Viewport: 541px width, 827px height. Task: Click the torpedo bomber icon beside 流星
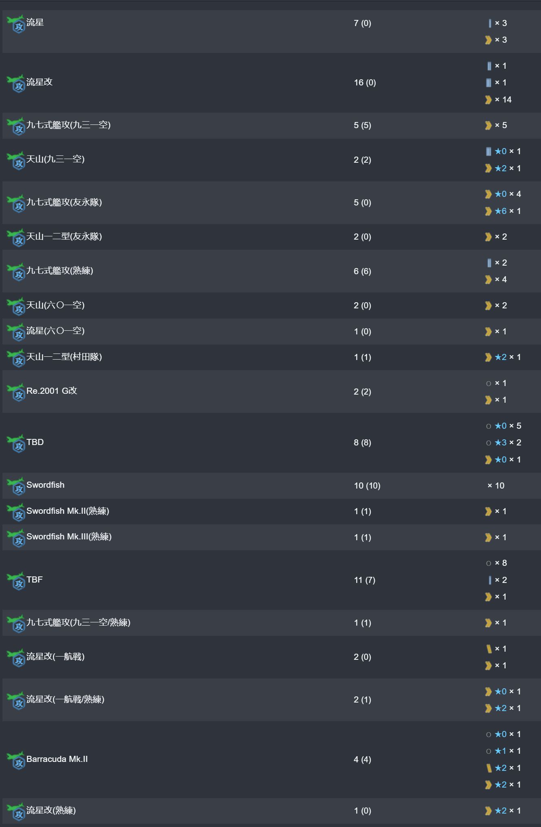(16, 24)
